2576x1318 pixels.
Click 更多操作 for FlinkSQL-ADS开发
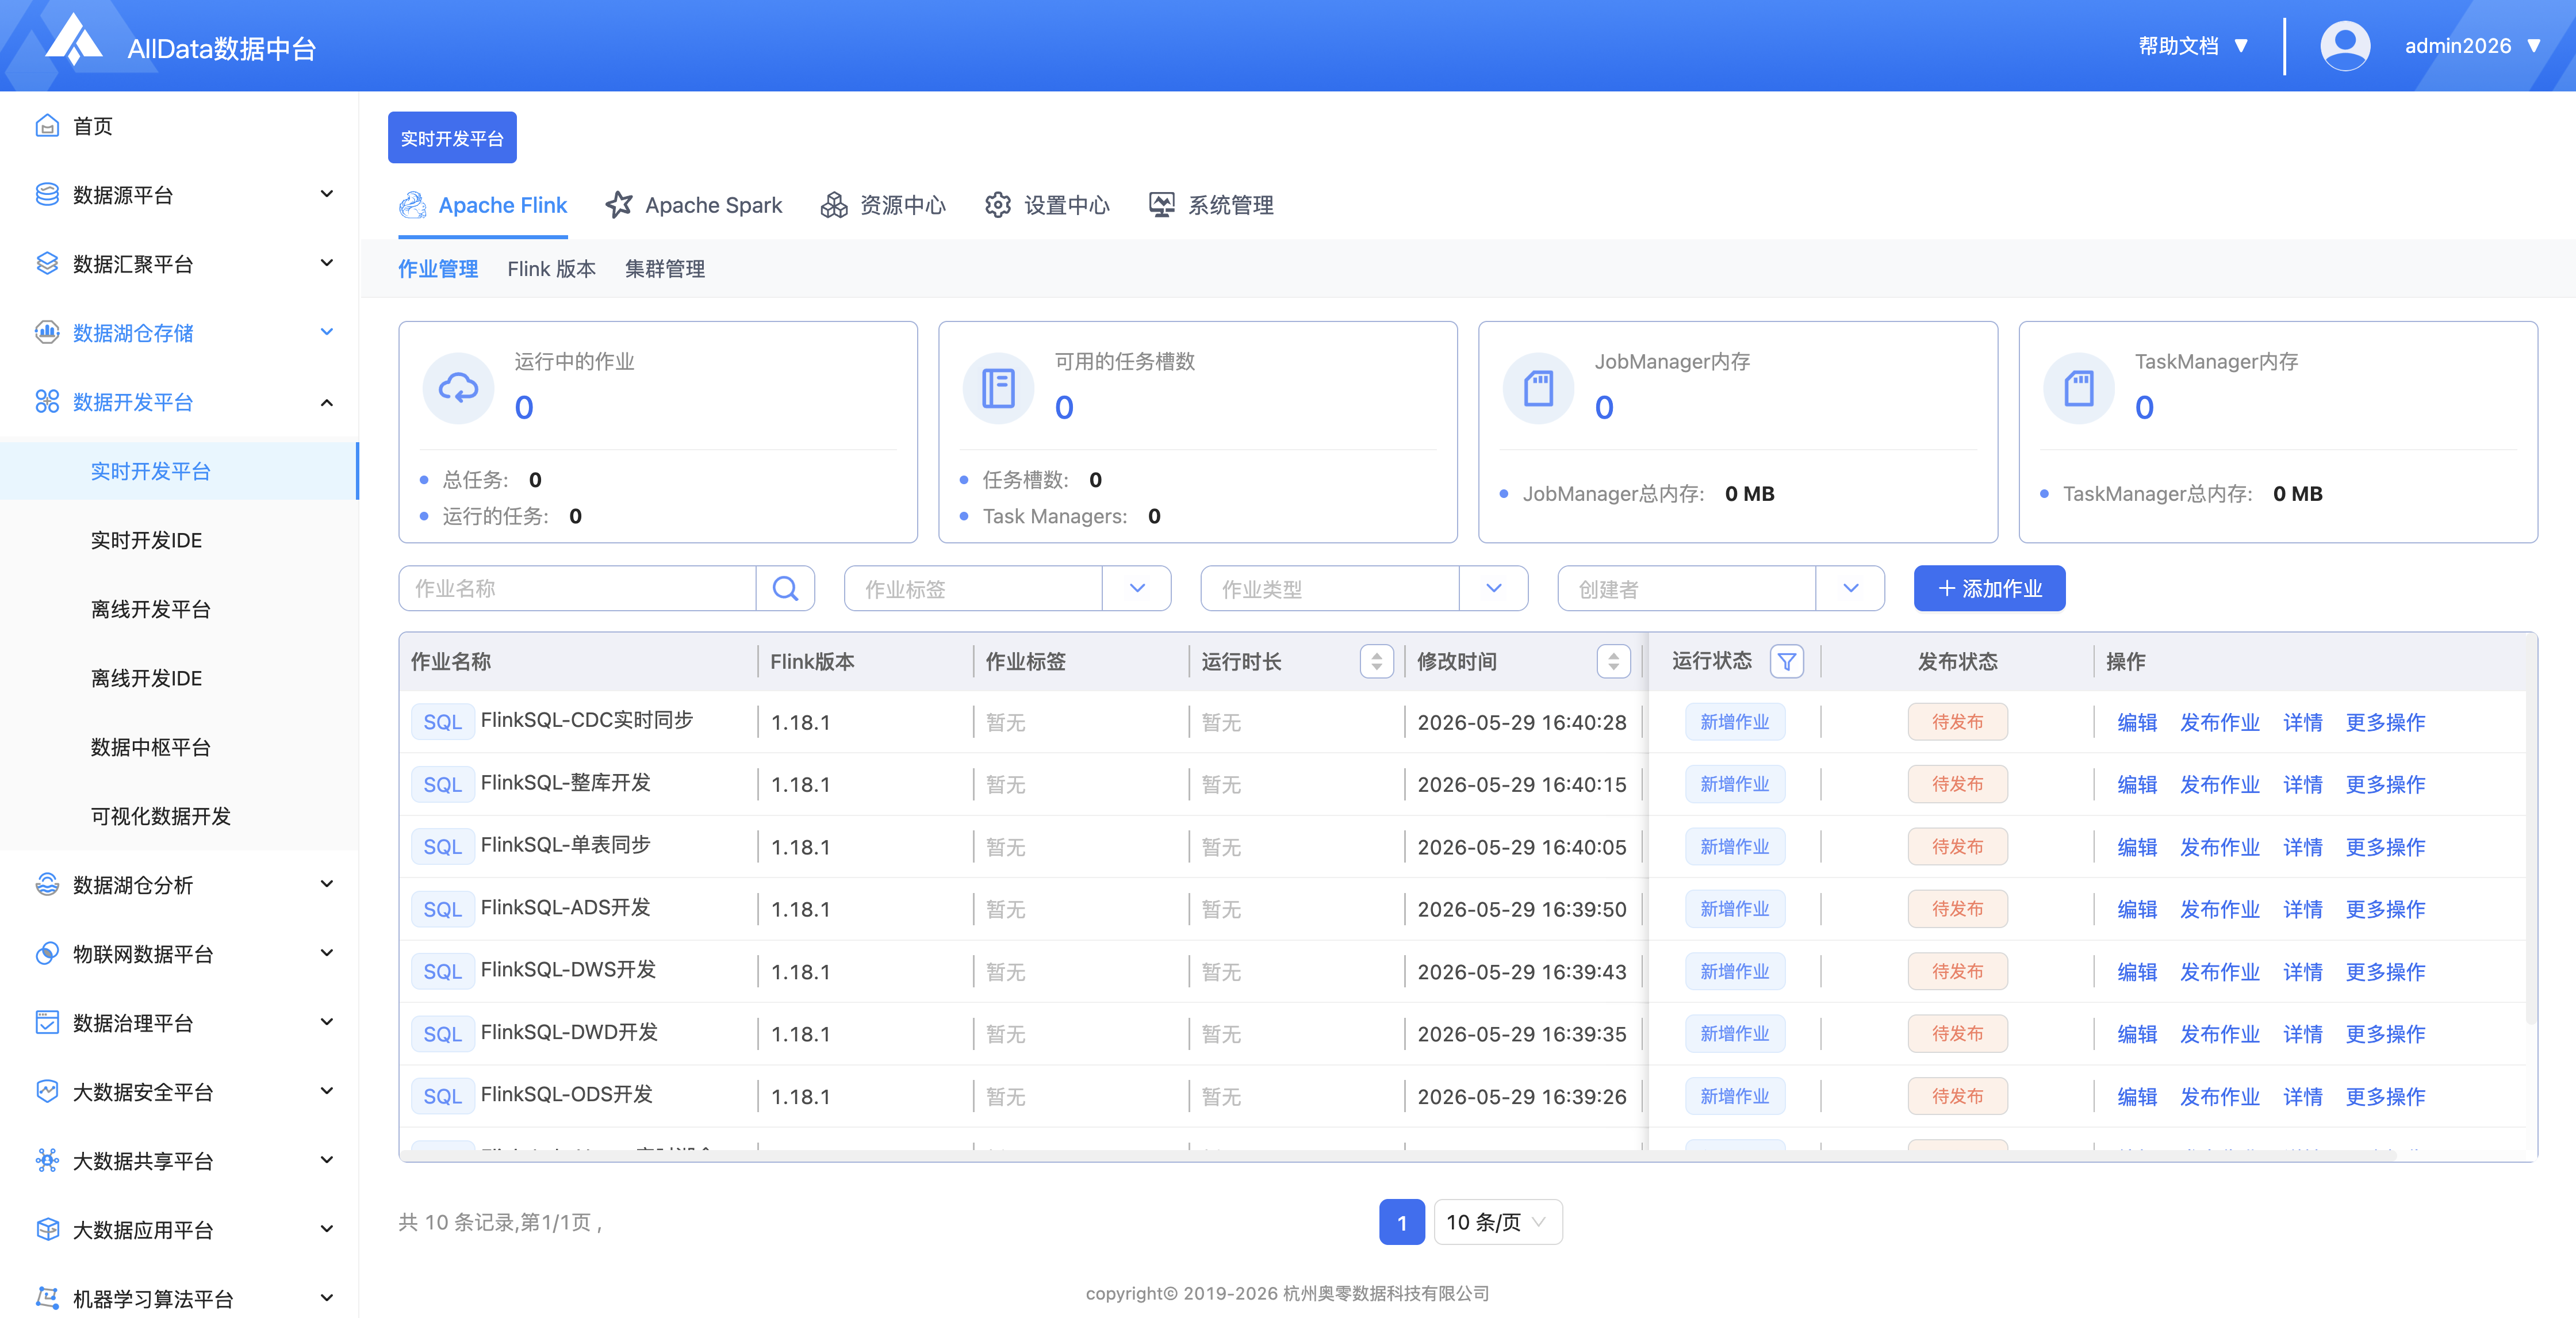(2385, 909)
